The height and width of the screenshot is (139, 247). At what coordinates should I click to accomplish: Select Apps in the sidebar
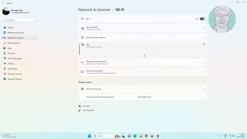tap(20, 48)
